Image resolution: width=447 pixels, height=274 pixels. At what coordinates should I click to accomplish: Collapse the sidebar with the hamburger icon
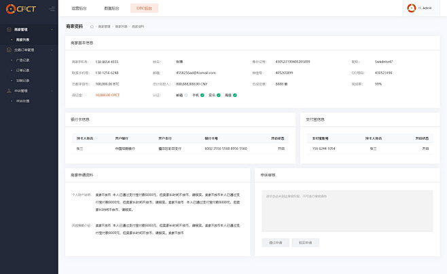coord(52,9)
